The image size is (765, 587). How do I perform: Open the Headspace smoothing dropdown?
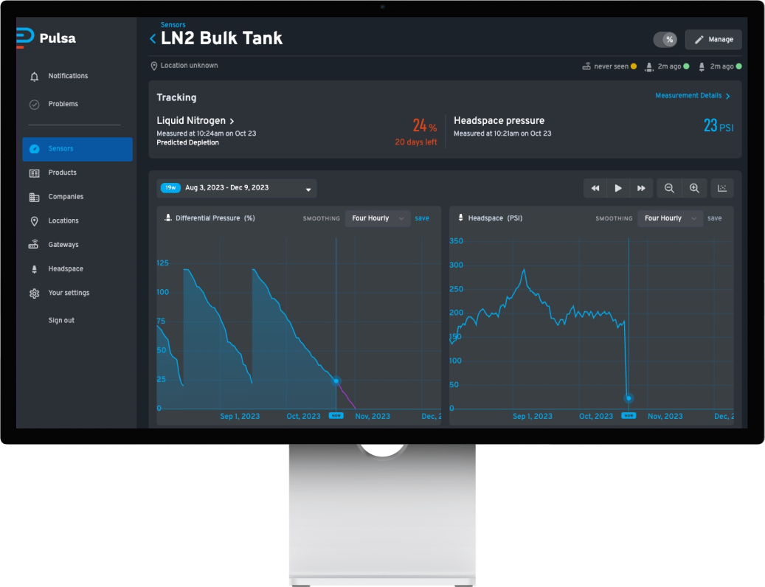pyautogui.click(x=670, y=218)
